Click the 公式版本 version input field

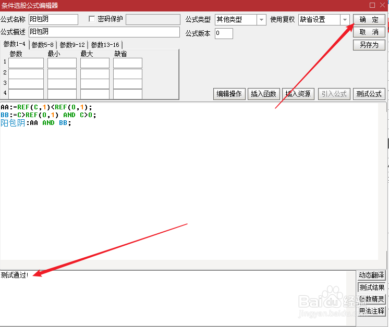point(224,33)
